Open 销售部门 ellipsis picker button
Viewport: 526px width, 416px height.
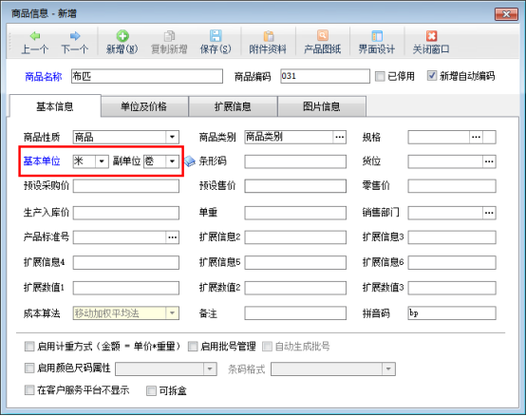click(x=489, y=213)
